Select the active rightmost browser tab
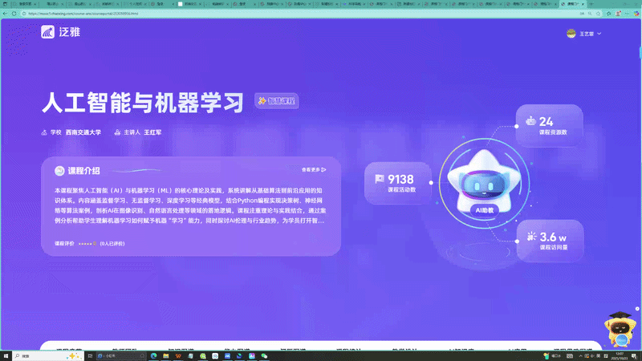 coord(571,4)
